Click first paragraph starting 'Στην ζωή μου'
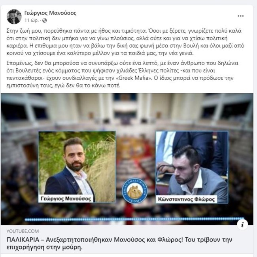257x257 pixels. pyautogui.click(x=125, y=42)
